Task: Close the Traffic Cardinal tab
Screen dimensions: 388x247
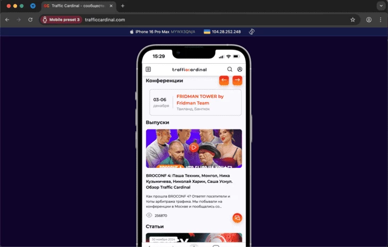Action: point(111,6)
